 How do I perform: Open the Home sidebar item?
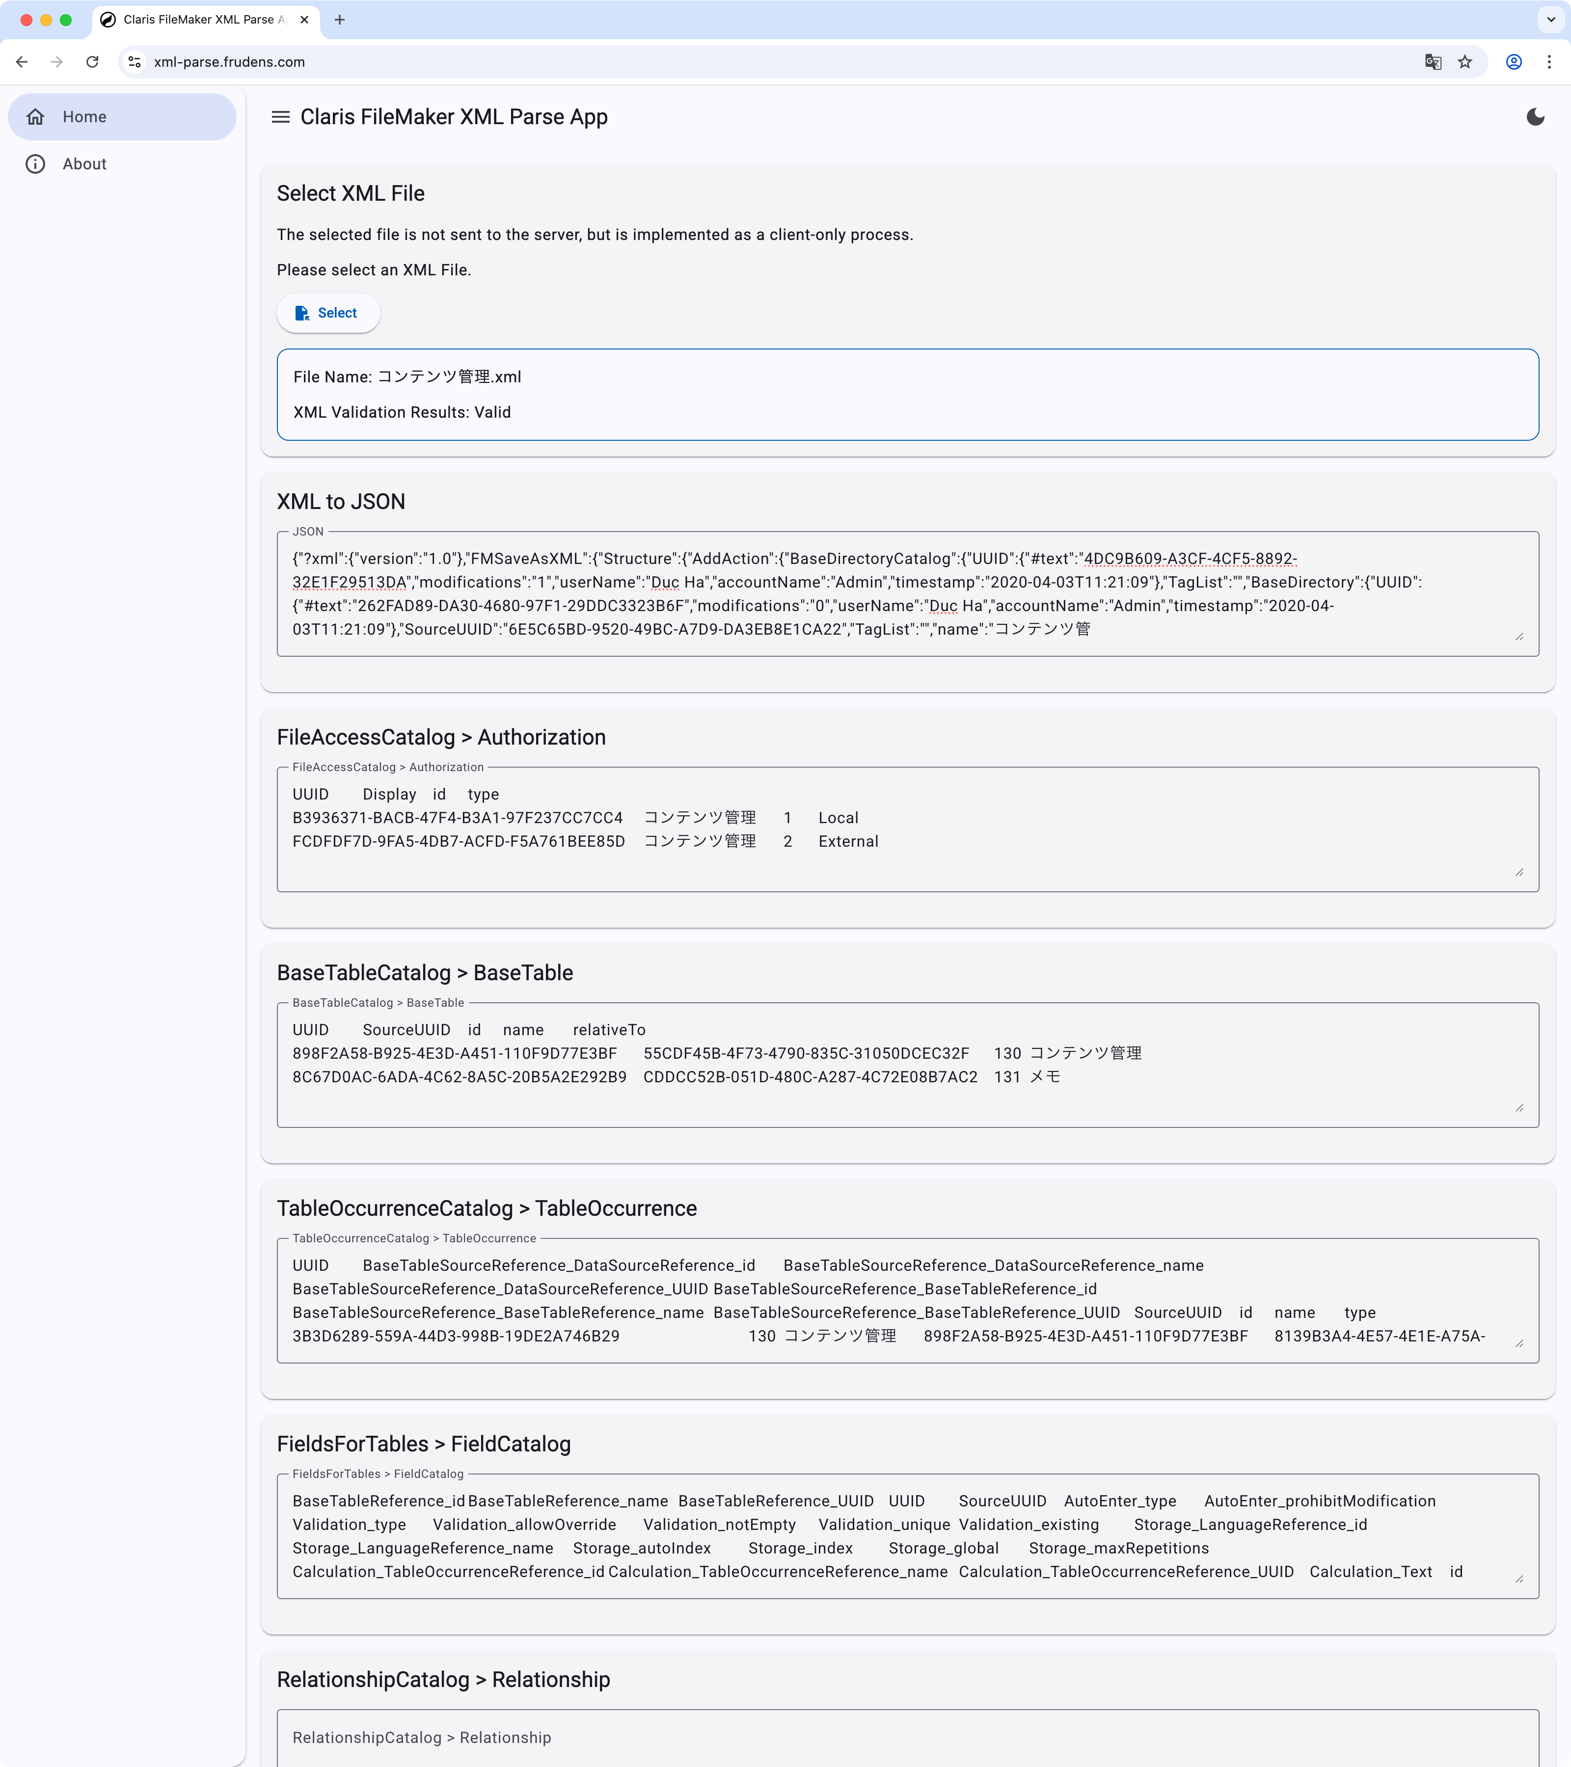122,117
